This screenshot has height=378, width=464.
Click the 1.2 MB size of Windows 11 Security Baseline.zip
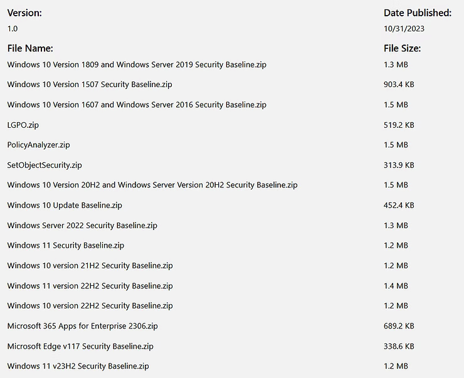pos(396,246)
